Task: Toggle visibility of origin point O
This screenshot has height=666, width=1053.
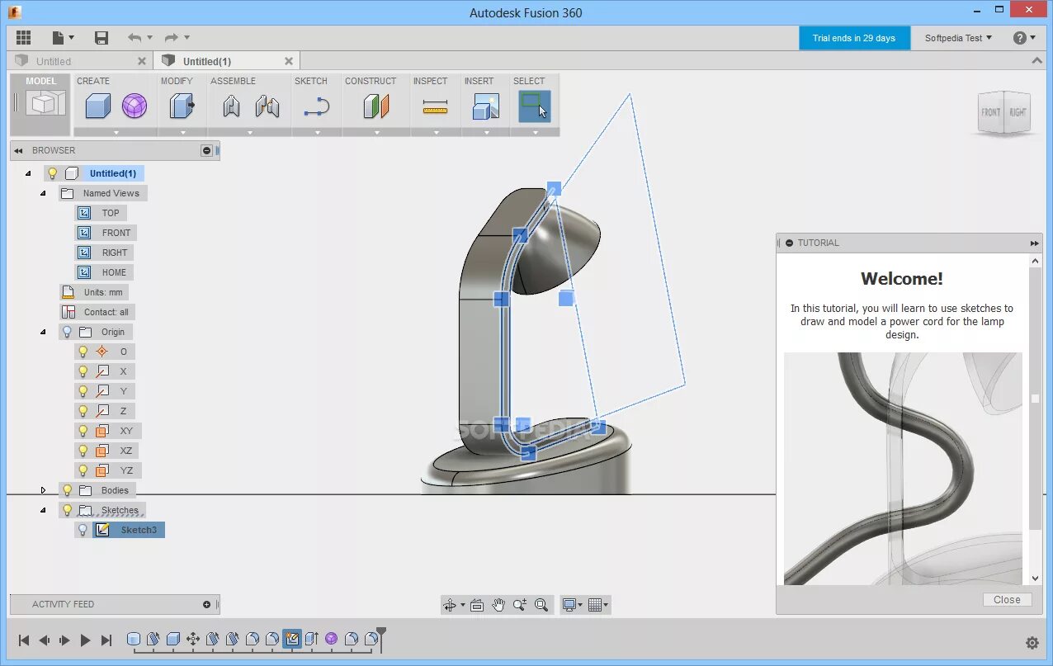Action: pos(83,352)
